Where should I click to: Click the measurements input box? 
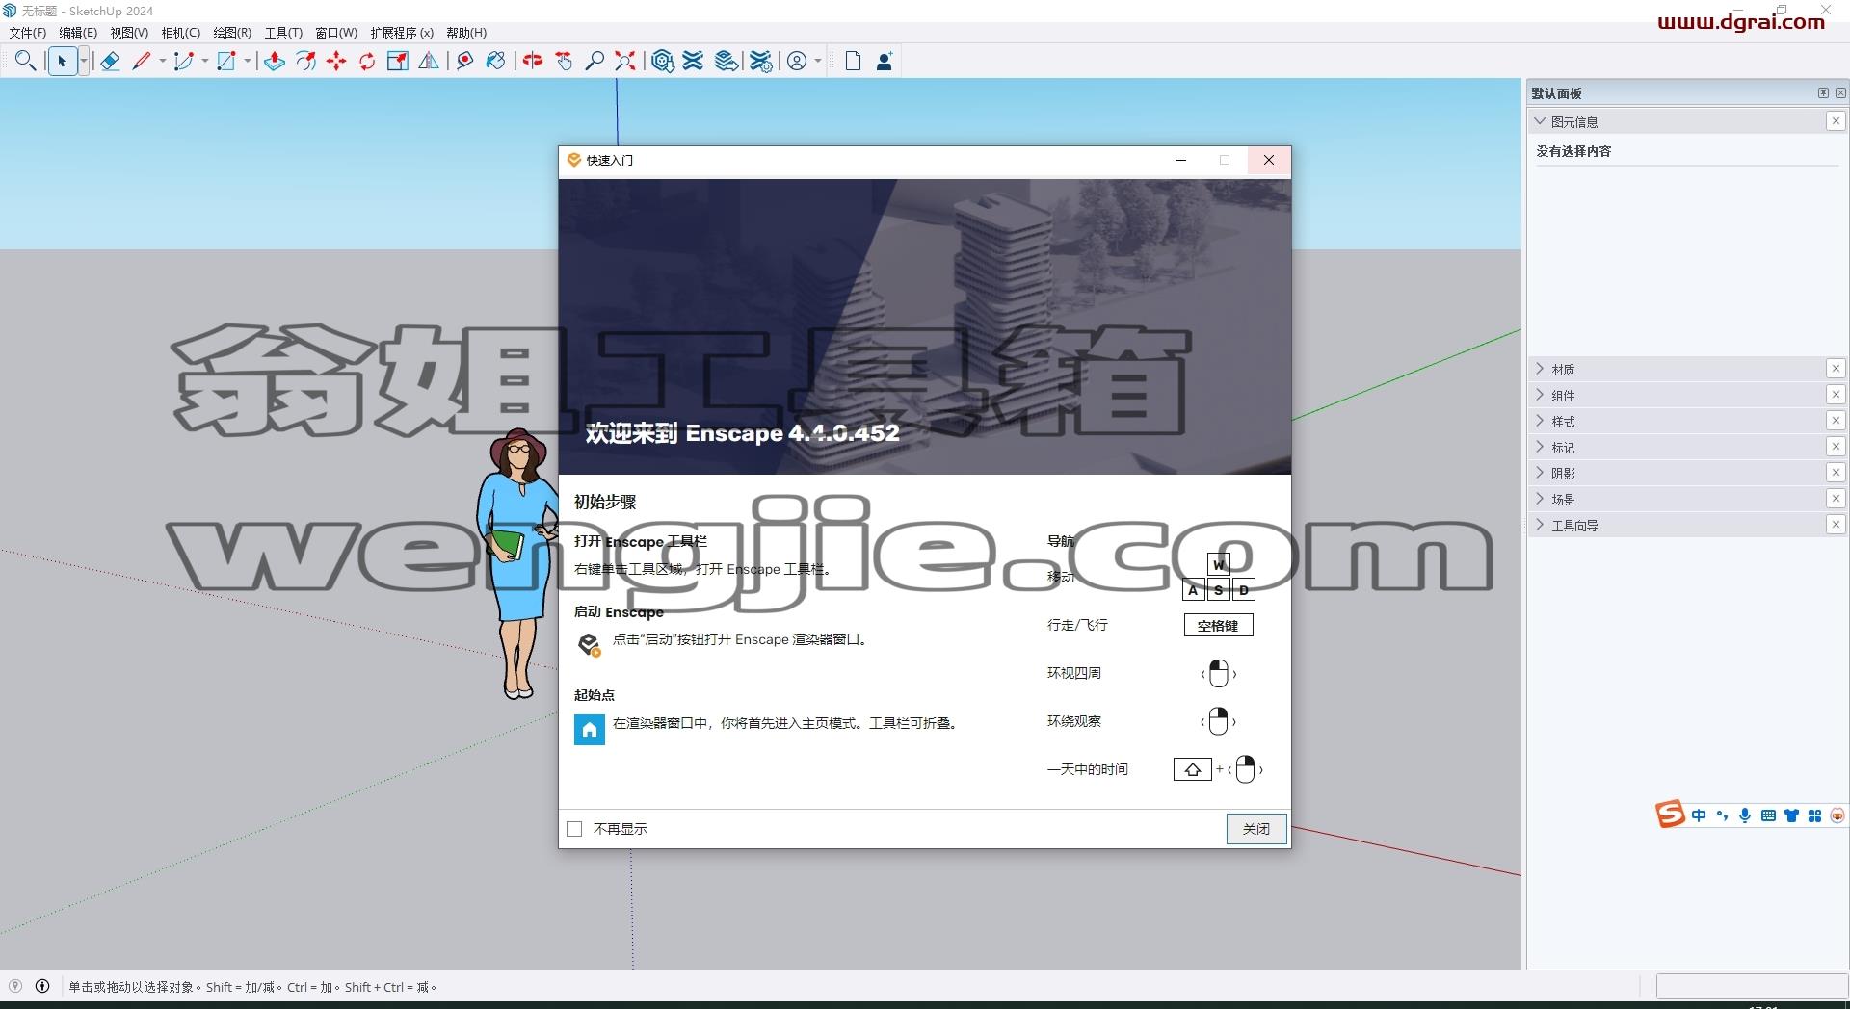pyautogui.click(x=1752, y=986)
